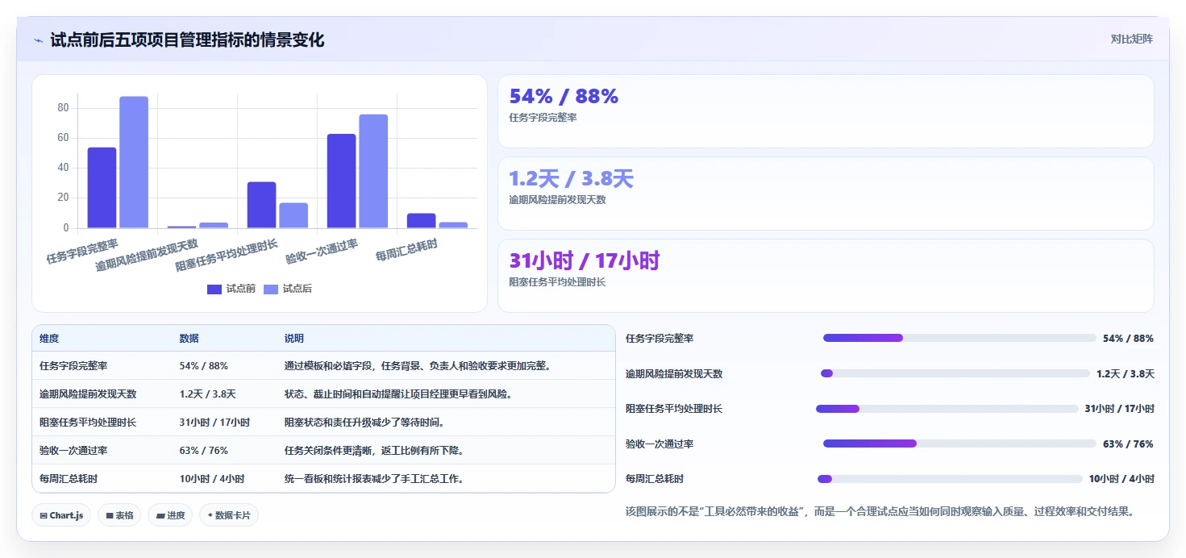Viewport: 1186px width, 558px height.
Task: Click the 任务字段完整率 table row name
Action: [73, 366]
